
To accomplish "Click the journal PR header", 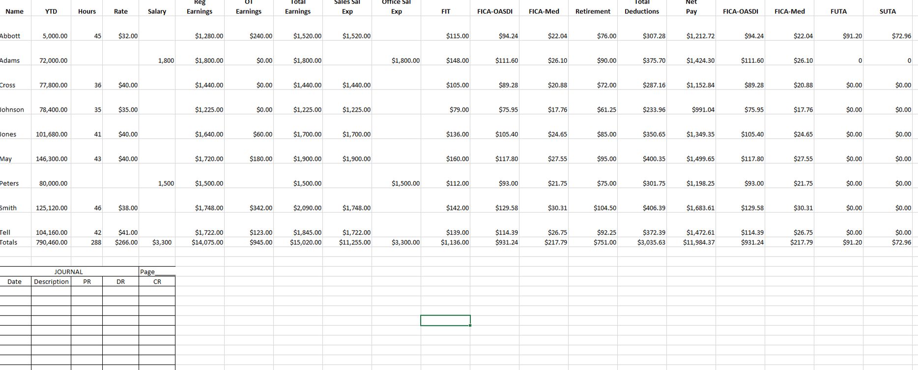I will [87, 282].
